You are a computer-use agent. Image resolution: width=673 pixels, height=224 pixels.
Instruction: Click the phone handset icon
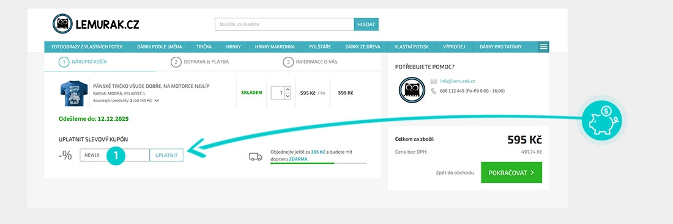coord(434,91)
